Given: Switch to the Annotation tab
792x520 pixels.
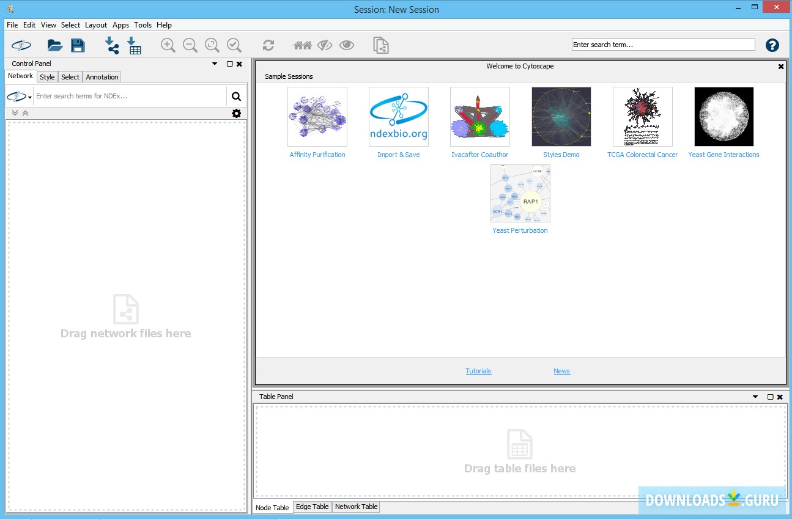Looking at the screenshot, I should pyautogui.click(x=102, y=77).
